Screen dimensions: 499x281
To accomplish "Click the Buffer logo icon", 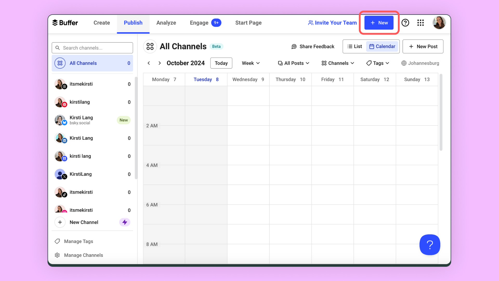I will pyautogui.click(x=55, y=23).
